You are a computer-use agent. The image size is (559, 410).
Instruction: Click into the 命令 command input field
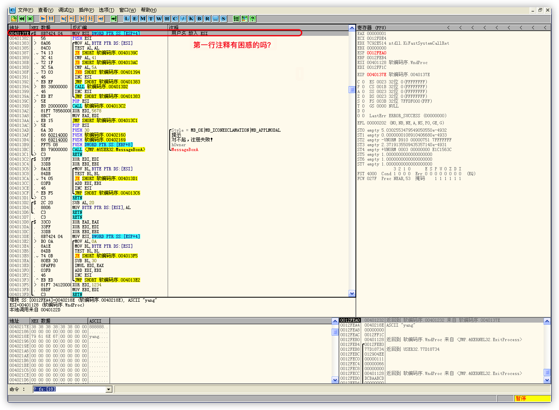(69, 389)
